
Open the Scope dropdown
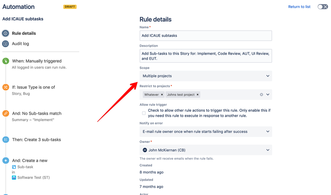click(268, 76)
